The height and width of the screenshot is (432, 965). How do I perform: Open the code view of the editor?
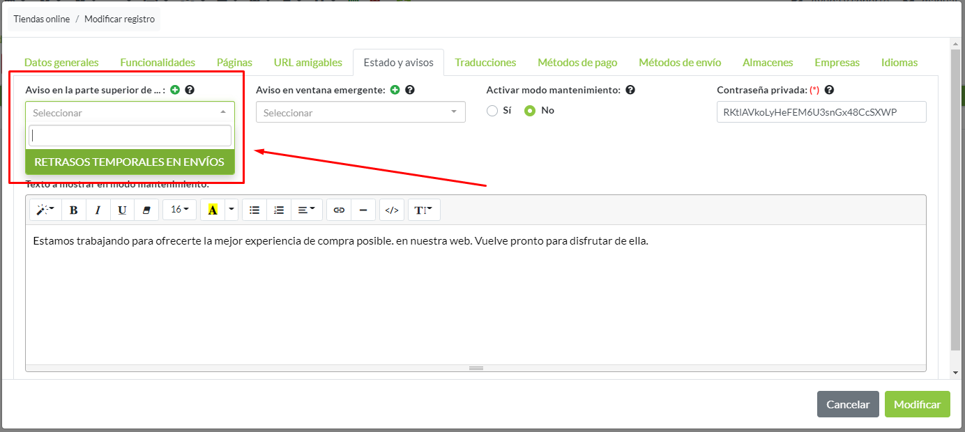click(x=392, y=210)
